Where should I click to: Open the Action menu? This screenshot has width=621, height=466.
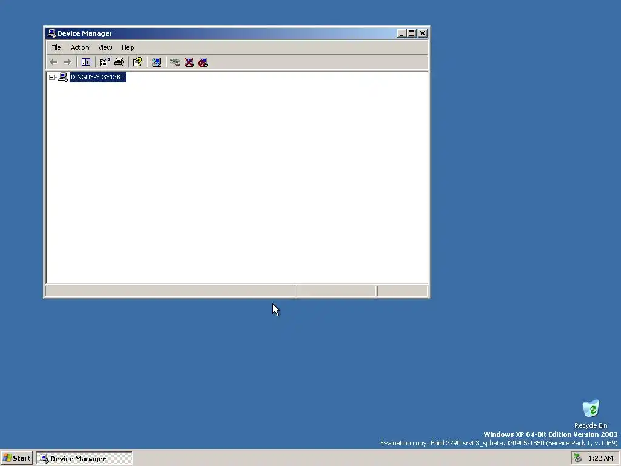tap(79, 47)
